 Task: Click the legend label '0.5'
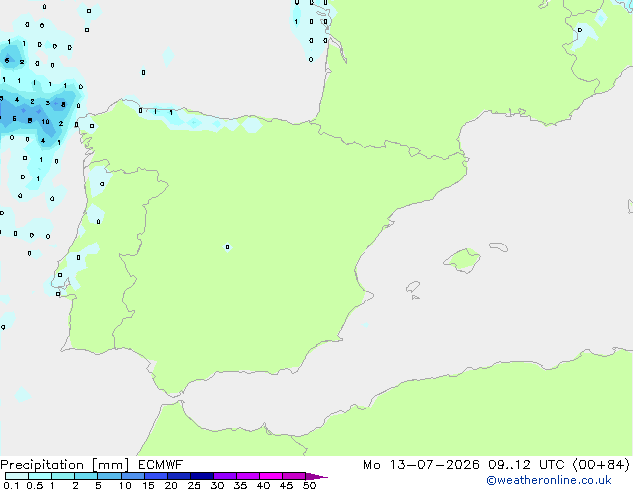coord(35,485)
